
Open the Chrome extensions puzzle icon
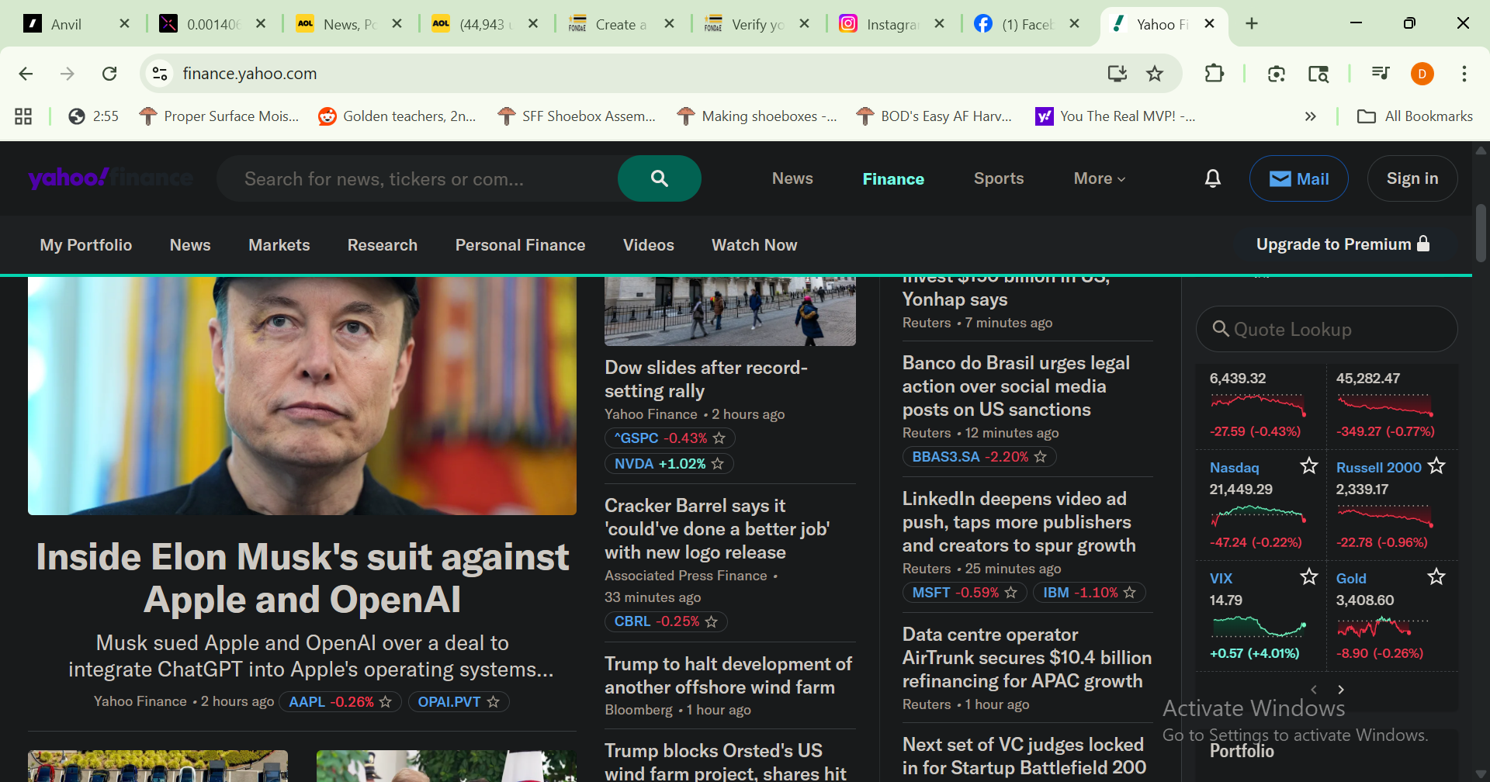tap(1214, 74)
